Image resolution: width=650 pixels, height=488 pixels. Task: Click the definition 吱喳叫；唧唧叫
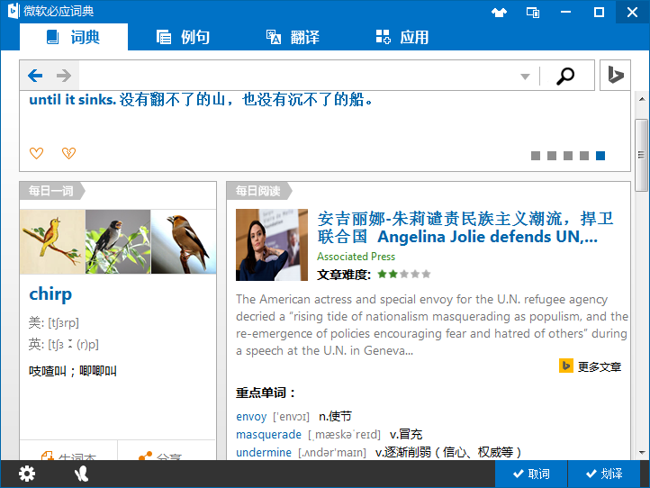73,371
